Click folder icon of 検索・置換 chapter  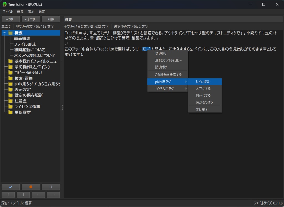pos(11,78)
